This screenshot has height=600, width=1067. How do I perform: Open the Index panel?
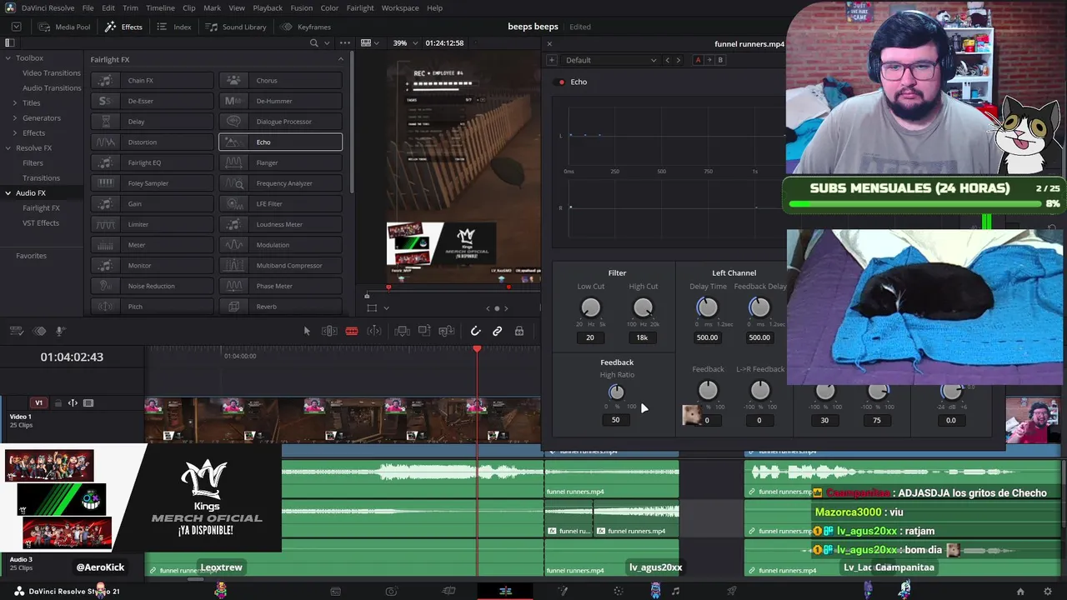pos(174,27)
